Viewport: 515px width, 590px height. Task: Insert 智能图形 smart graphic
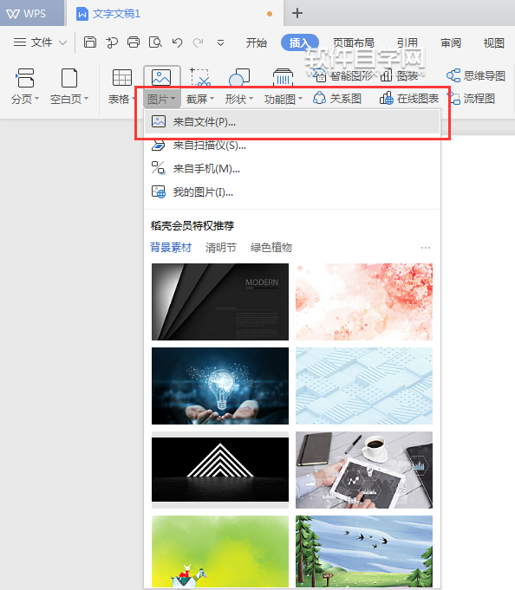[x=343, y=76]
